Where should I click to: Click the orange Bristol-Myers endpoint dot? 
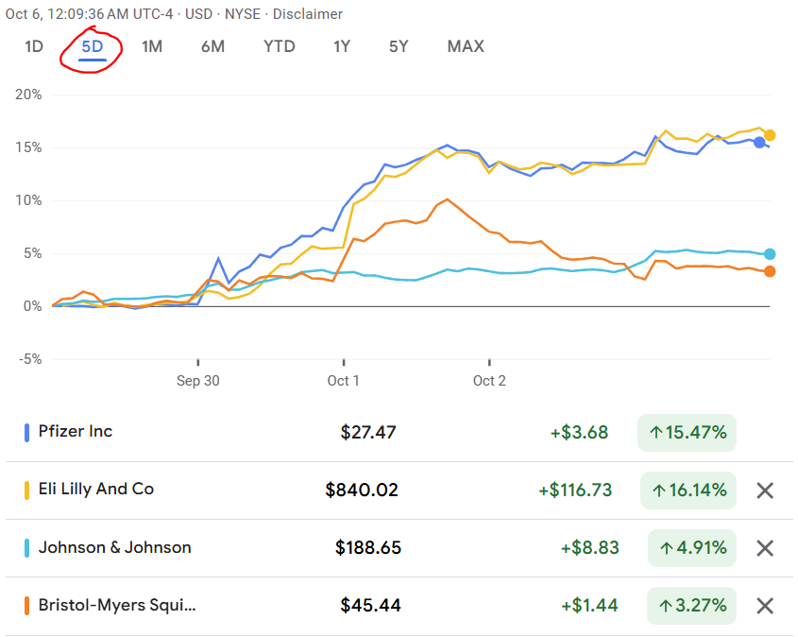coord(770,271)
